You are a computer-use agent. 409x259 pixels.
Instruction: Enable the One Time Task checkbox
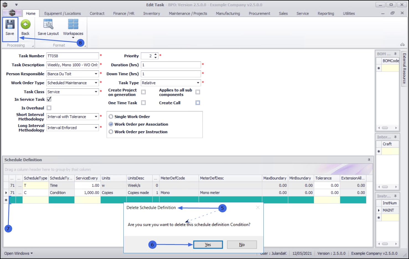pos(143,103)
